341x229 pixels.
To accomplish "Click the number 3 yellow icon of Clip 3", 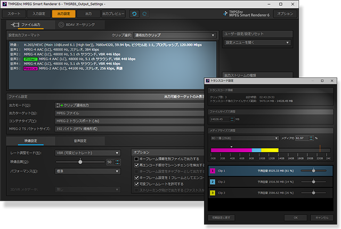I will click(x=213, y=193).
